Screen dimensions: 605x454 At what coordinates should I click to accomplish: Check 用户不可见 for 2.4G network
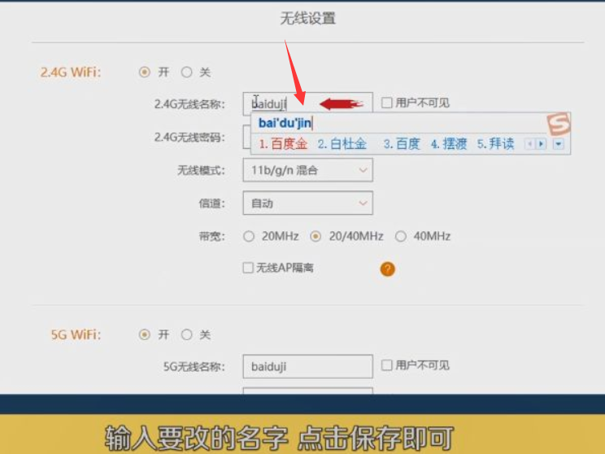(x=386, y=103)
